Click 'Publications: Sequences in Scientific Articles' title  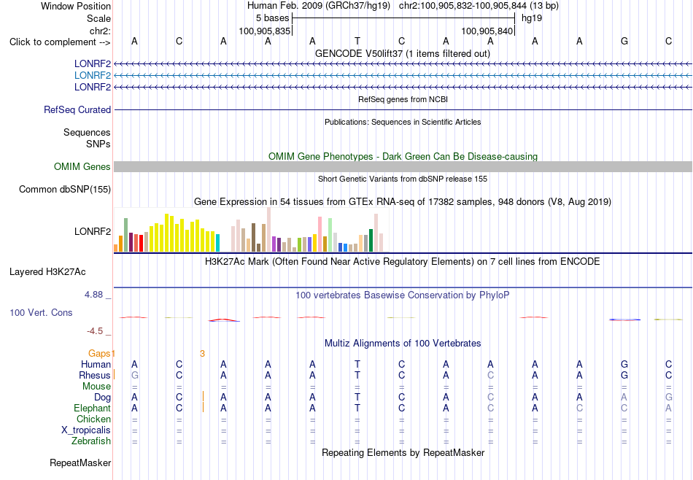click(x=403, y=122)
